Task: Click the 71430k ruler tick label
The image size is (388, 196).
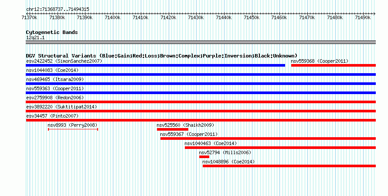Action: (x=196, y=17)
